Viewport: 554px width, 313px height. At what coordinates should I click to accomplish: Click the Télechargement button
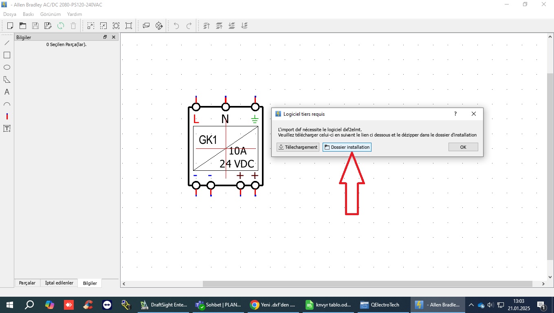[298, 147]
